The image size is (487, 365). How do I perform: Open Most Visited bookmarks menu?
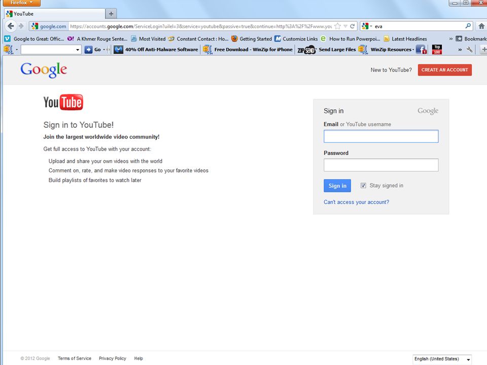[148, 39]
